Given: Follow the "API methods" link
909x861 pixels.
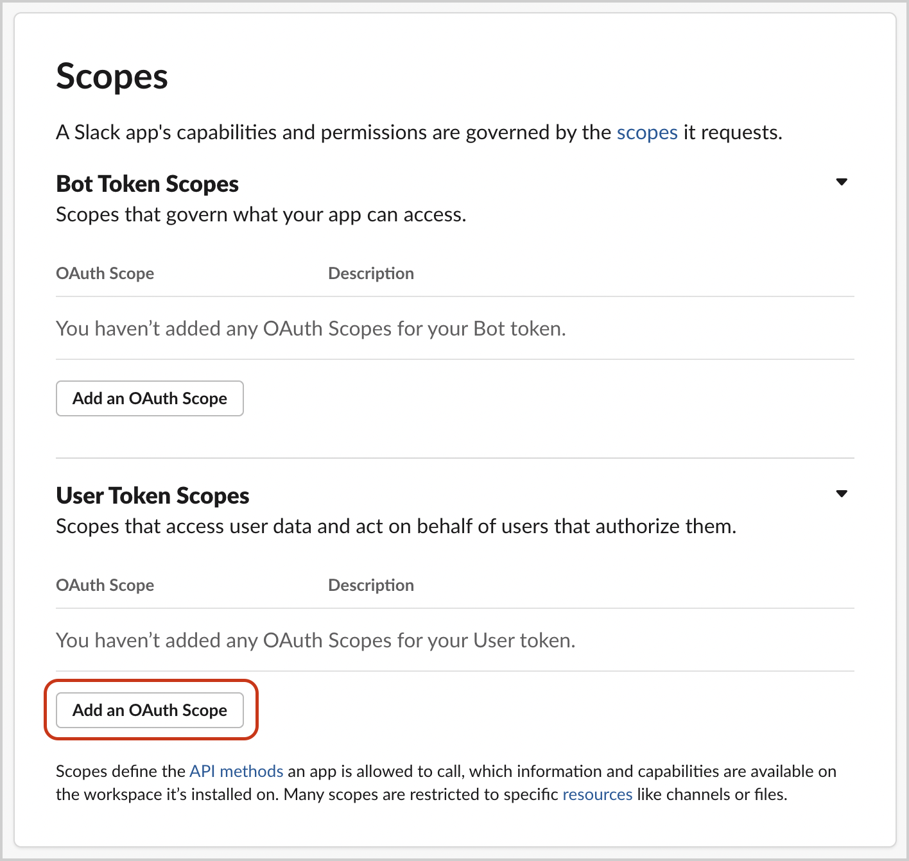Looking at the screenshot, I should click(236, 771).
